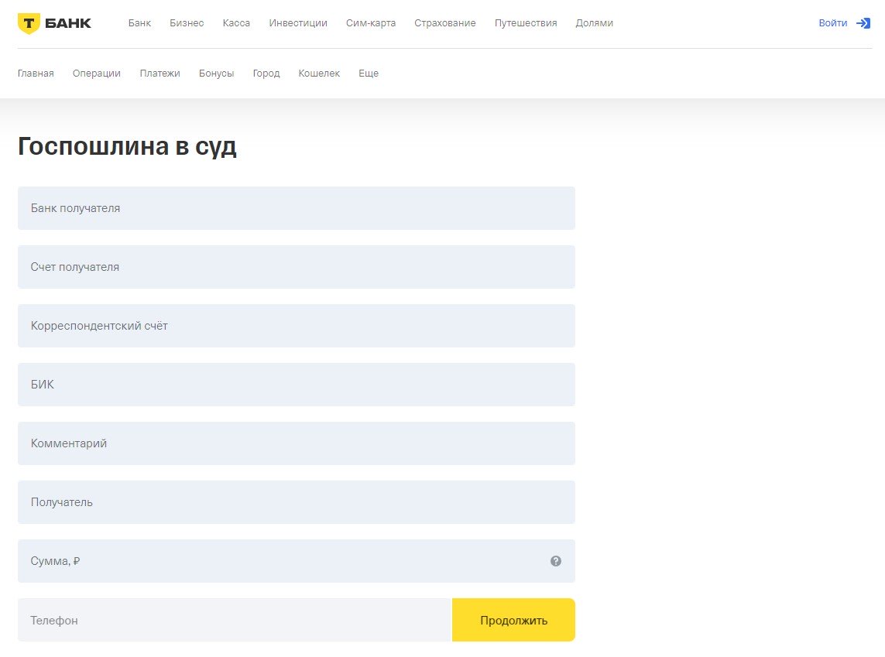Viewport: 885px width, 657px height.
Task: Switch to the Платежи tab
Action: pos(160,74)
